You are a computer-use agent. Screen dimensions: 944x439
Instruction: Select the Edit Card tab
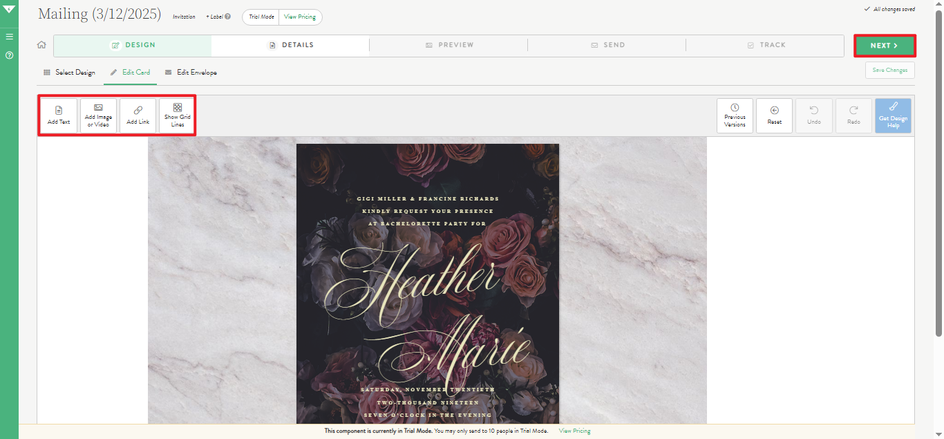coord(130,73)
